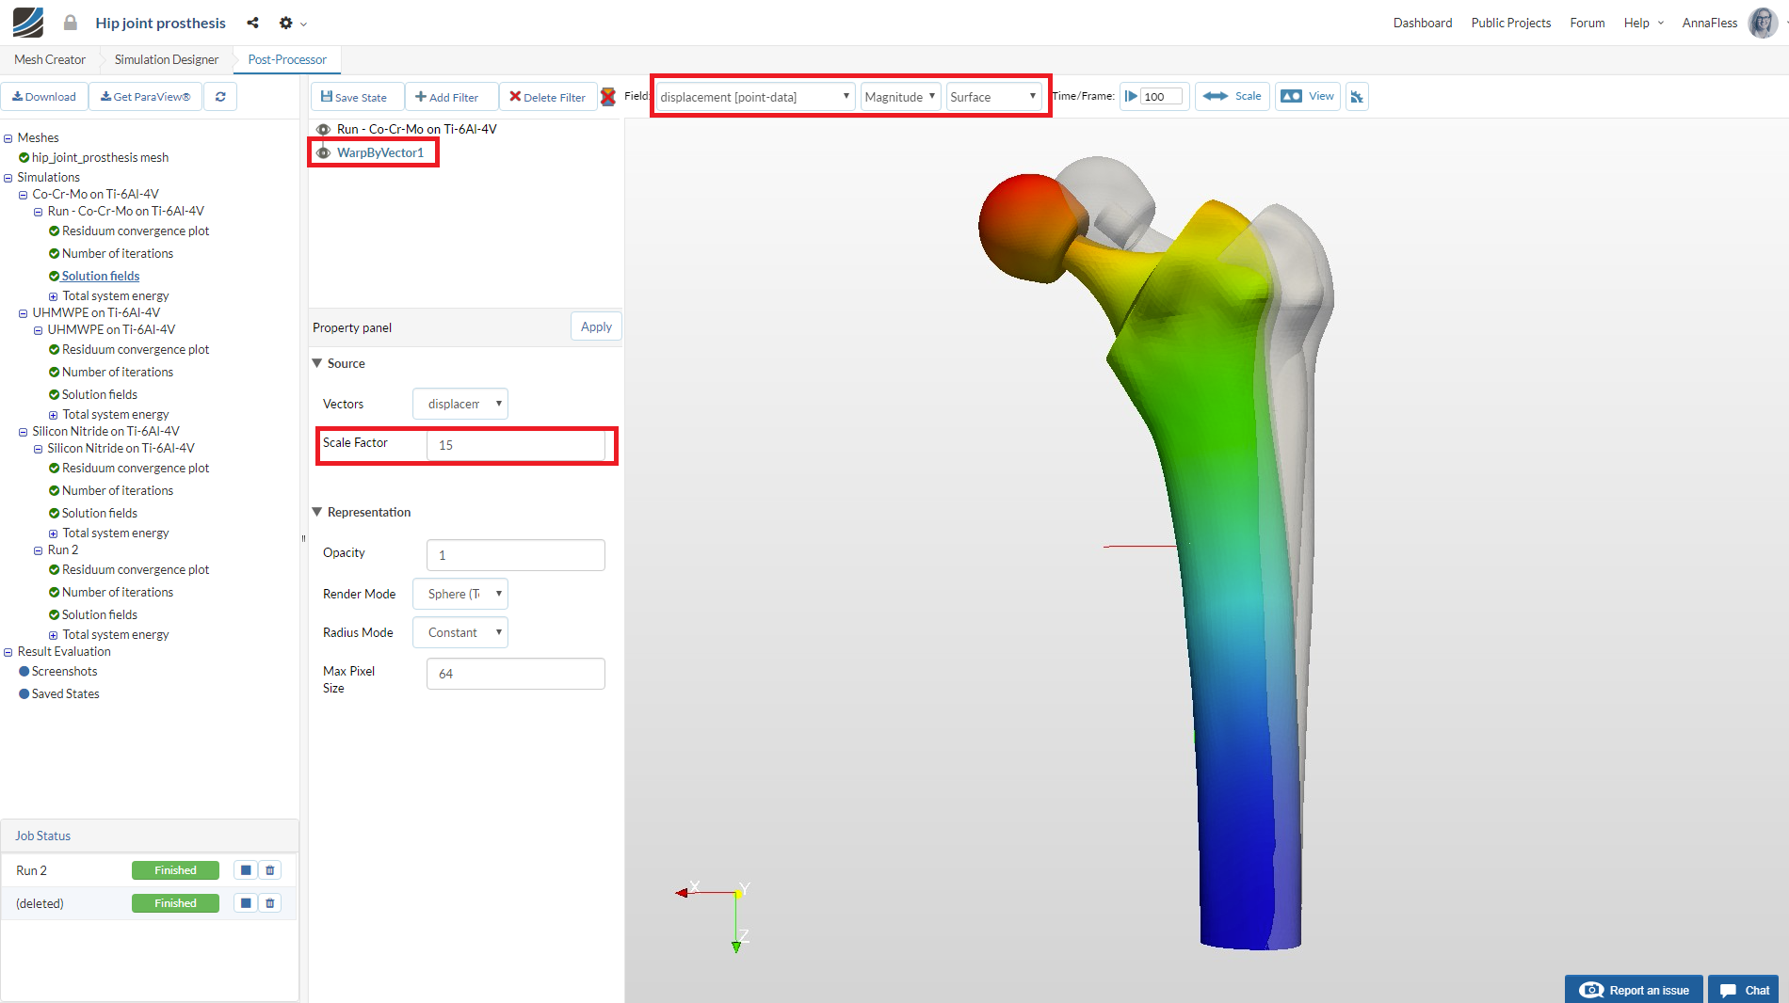Stop job Run 2 square icon
This screenshot has height=1003, width=1789.
point(246,870)
